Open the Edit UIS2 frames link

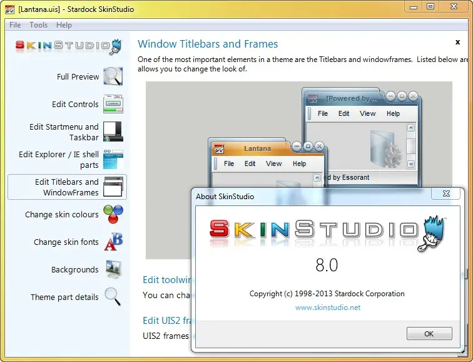[167, 320]
